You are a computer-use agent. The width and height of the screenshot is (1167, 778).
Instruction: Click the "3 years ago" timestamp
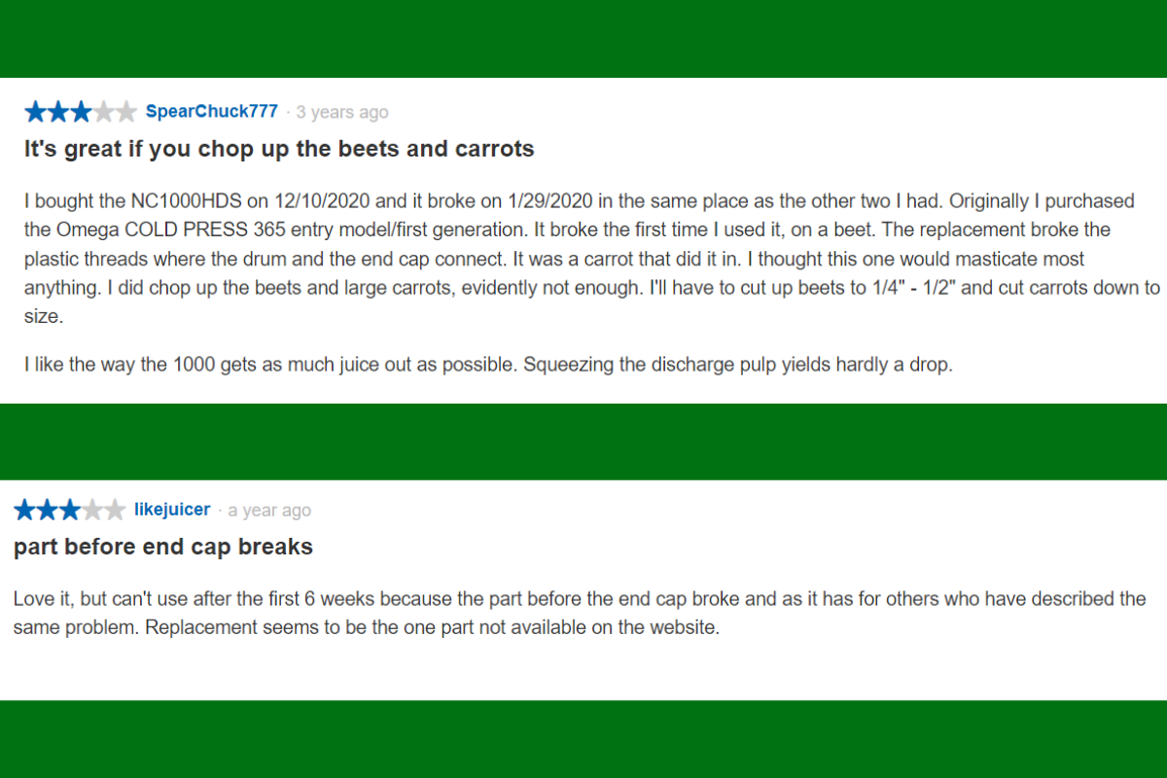(x=342, y=113)
